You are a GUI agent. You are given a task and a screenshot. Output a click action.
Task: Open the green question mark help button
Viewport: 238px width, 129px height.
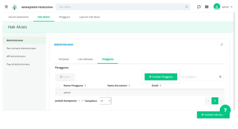coord(225,110)
